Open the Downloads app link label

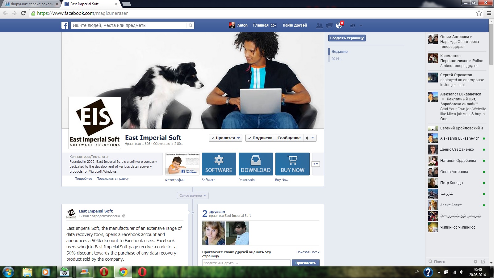pos(246,180)
